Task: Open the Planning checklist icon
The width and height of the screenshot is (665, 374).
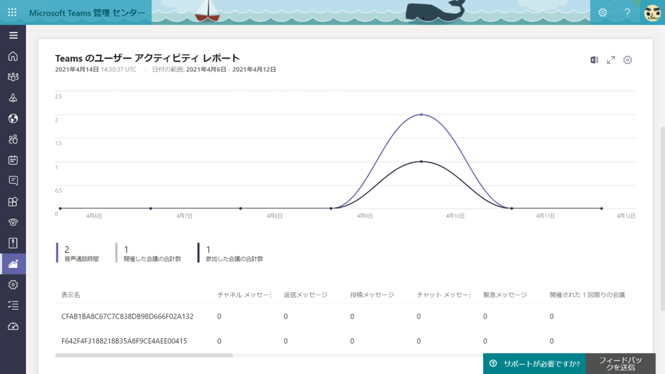Action: (13, 305)
